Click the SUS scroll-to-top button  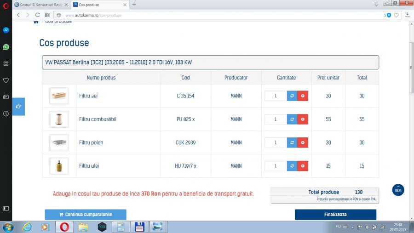(398, 190)
